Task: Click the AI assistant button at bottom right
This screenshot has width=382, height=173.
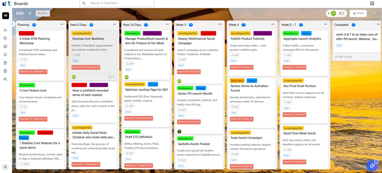Action: tap(372, 166)
